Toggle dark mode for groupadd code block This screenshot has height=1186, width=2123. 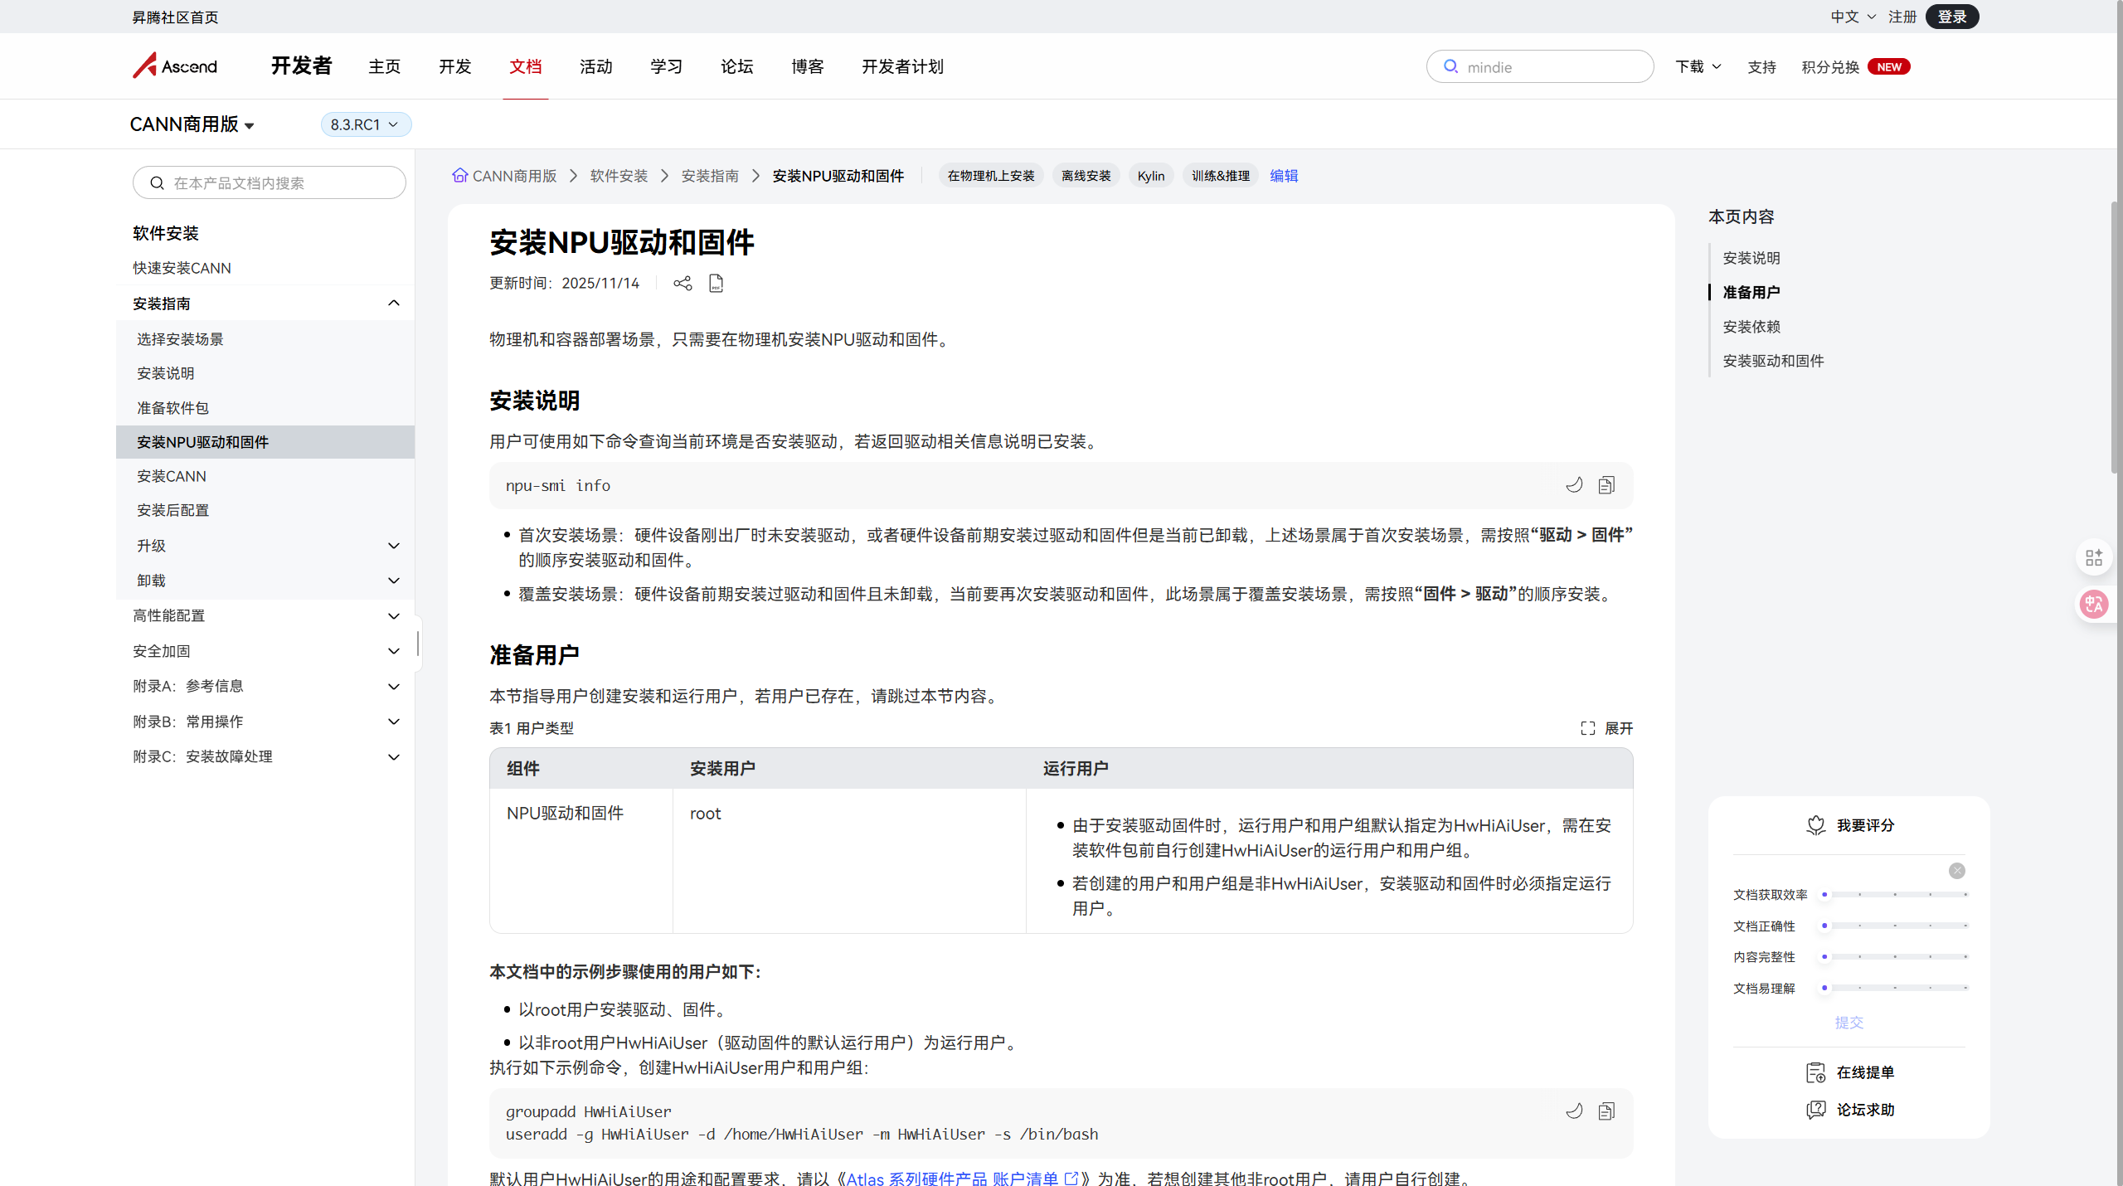1574,1111
